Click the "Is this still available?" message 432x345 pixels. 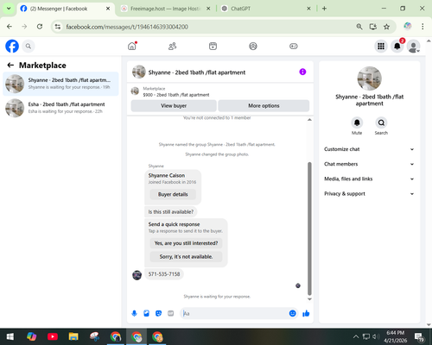pyautogui.click(x=171, y=212)
